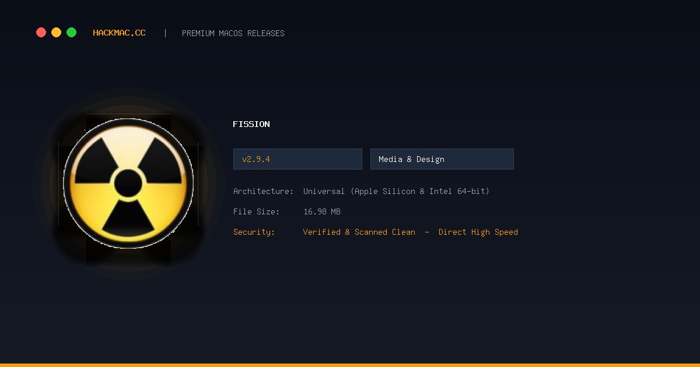The image size is (700, 367).
Task: Click the green maximize window dot
Action: [x=71, y=33]
